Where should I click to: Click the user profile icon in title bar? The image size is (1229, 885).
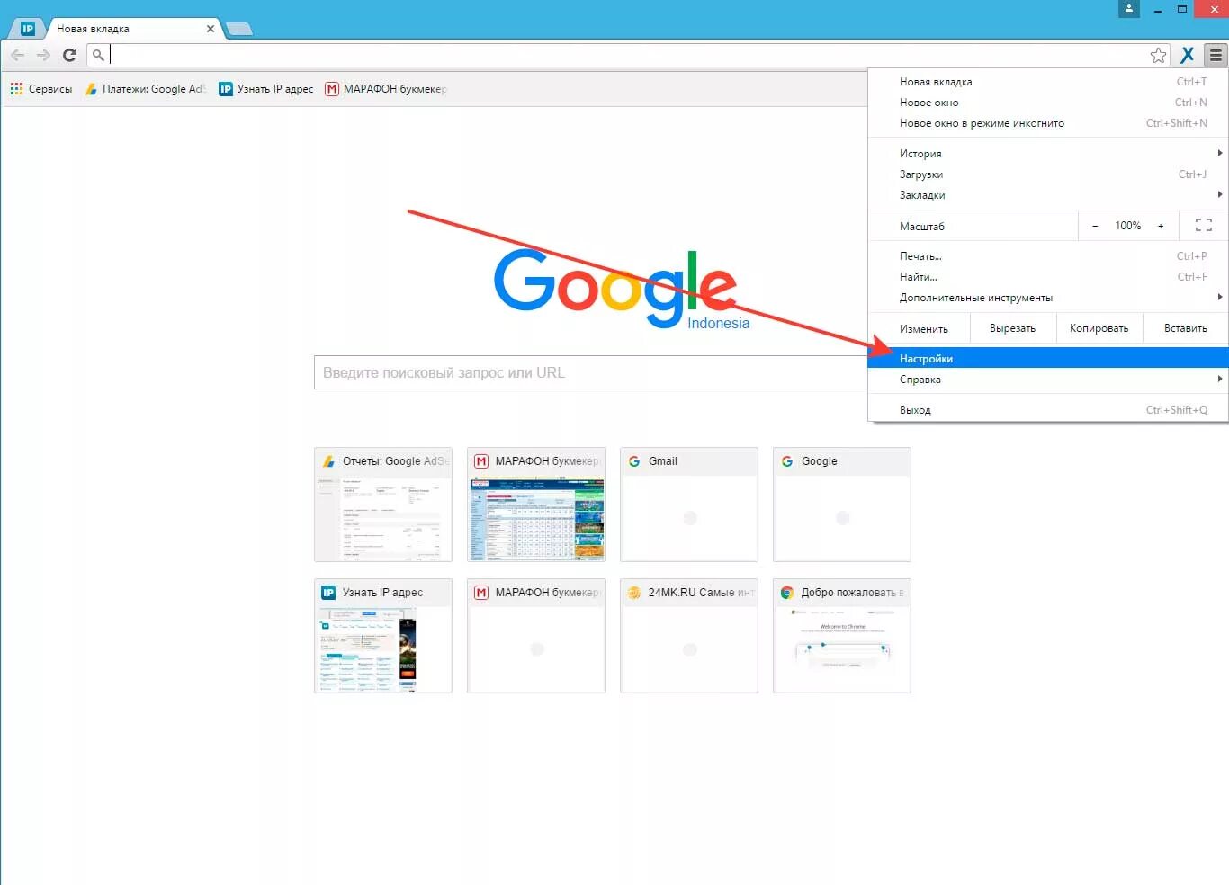click(x=1129, y=9)
